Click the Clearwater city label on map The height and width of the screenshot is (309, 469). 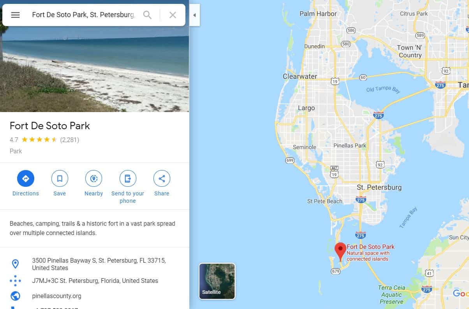300,76
